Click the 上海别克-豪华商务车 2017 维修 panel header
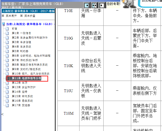This screenshot has width=162, height=131. point(28,11)
